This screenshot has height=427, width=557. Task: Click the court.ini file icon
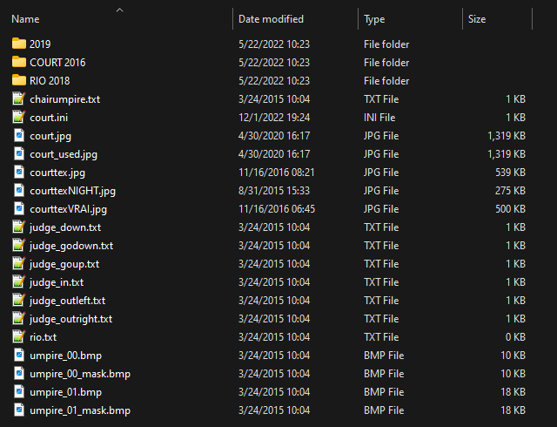coord(19,117)
